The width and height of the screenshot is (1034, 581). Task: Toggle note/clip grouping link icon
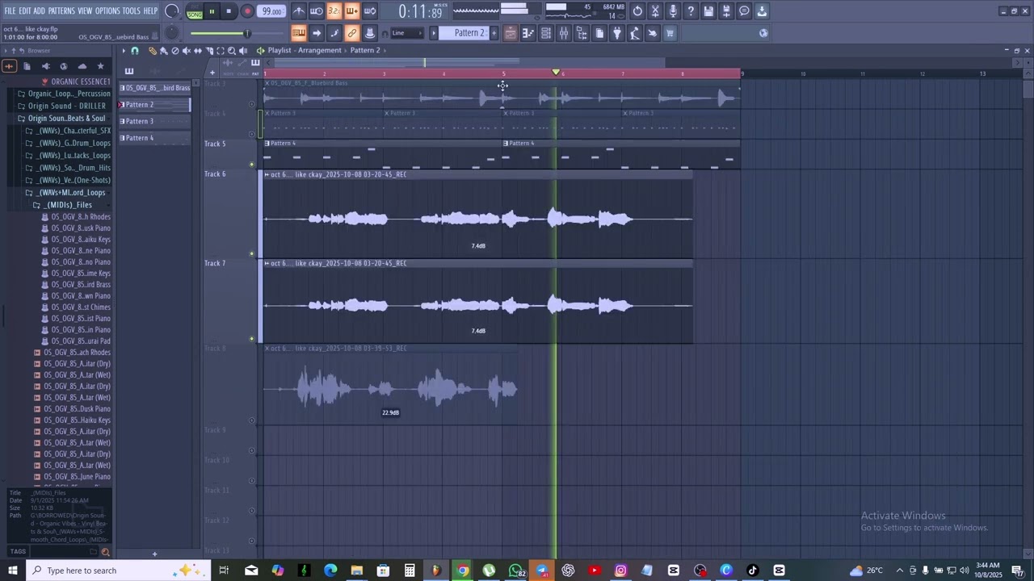coord(352,33)
